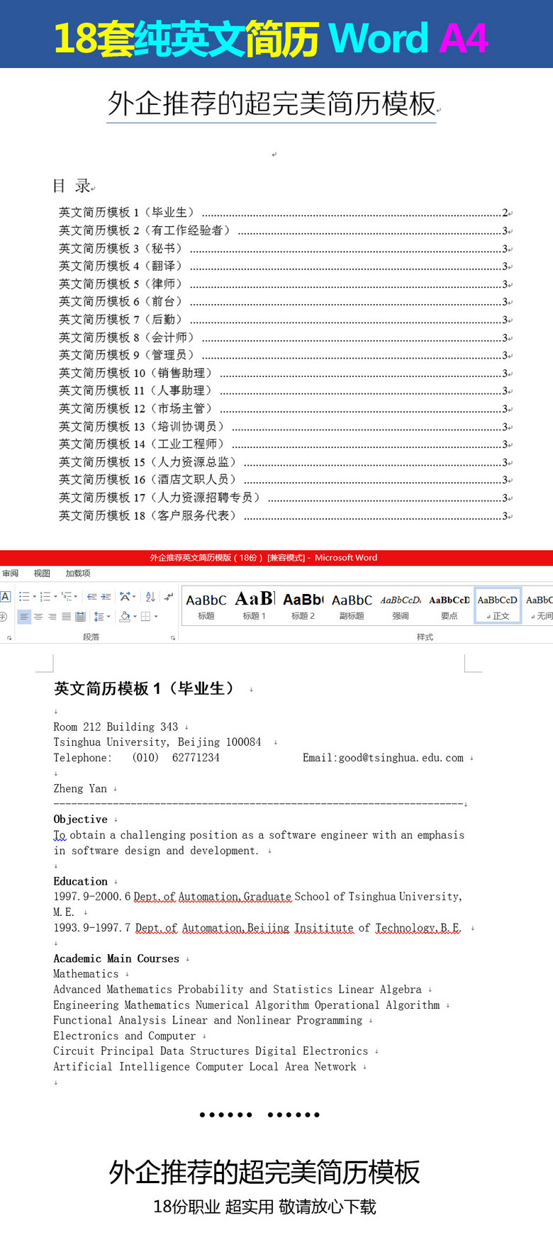Open contents entry 英文简历模板 14（工业工程师）
This screenshot has height=1242, width=553.
coord(285,444)
